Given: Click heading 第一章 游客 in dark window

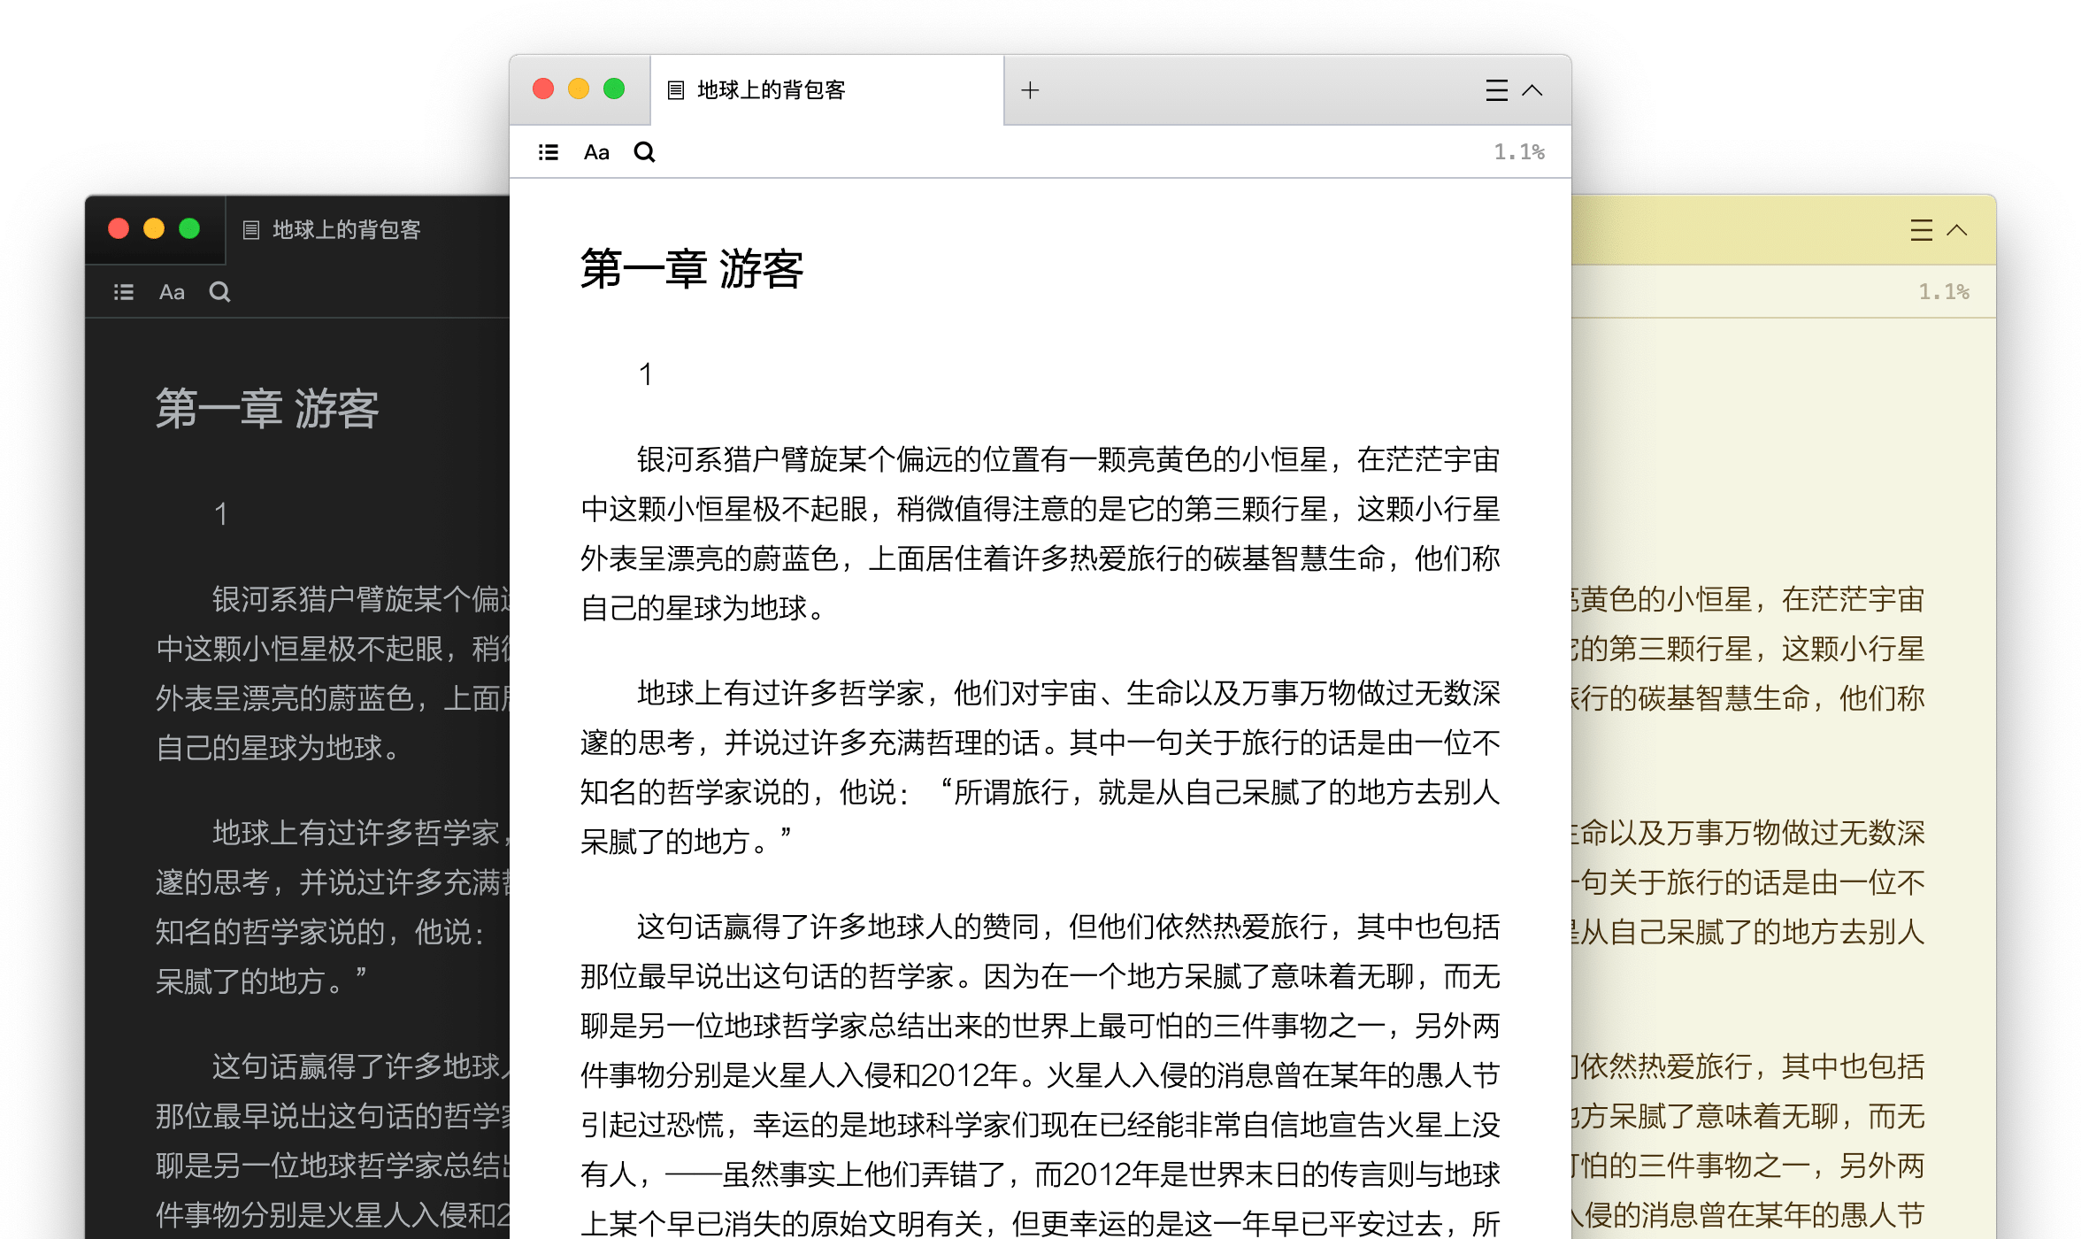Looking at the screenshot, I should click(267, 409).
